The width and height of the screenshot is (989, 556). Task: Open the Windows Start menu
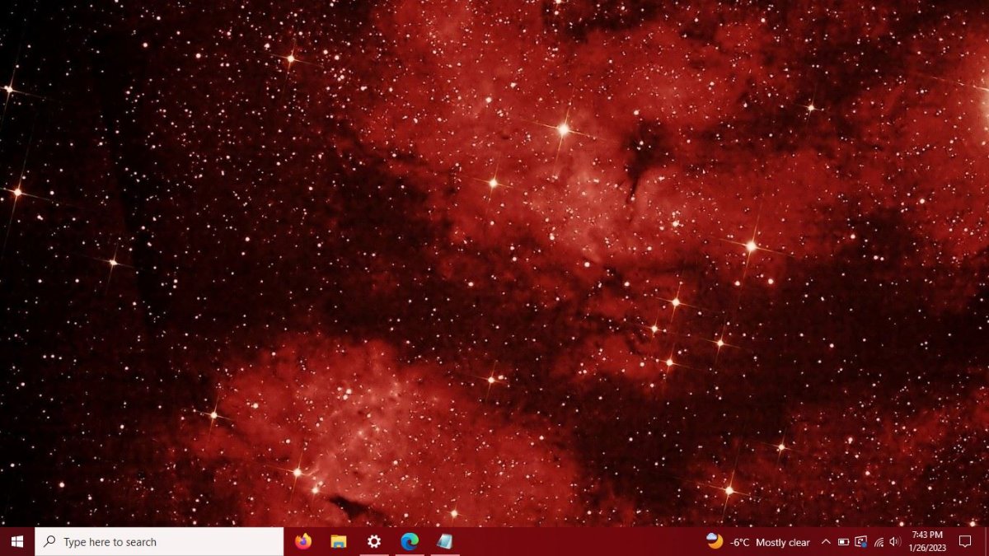16,542
